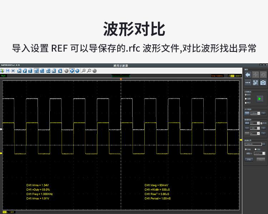The height and width of the screenshot is (214, 268).
Task: Click the QR code icon
Action: [x=255, y=82]
